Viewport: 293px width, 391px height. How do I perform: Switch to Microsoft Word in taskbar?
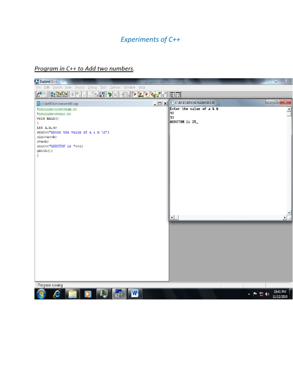click(x=135, y=294)
